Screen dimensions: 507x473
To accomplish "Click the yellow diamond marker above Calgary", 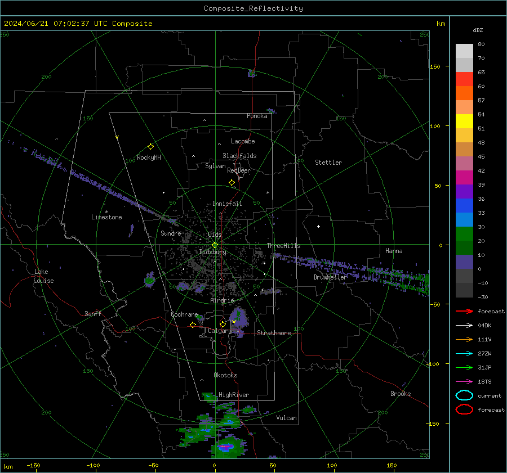I will click(x=223, y=324).
